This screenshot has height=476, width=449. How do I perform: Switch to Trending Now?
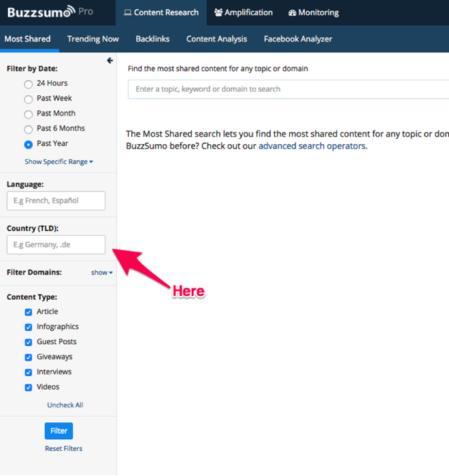point(93,39)
